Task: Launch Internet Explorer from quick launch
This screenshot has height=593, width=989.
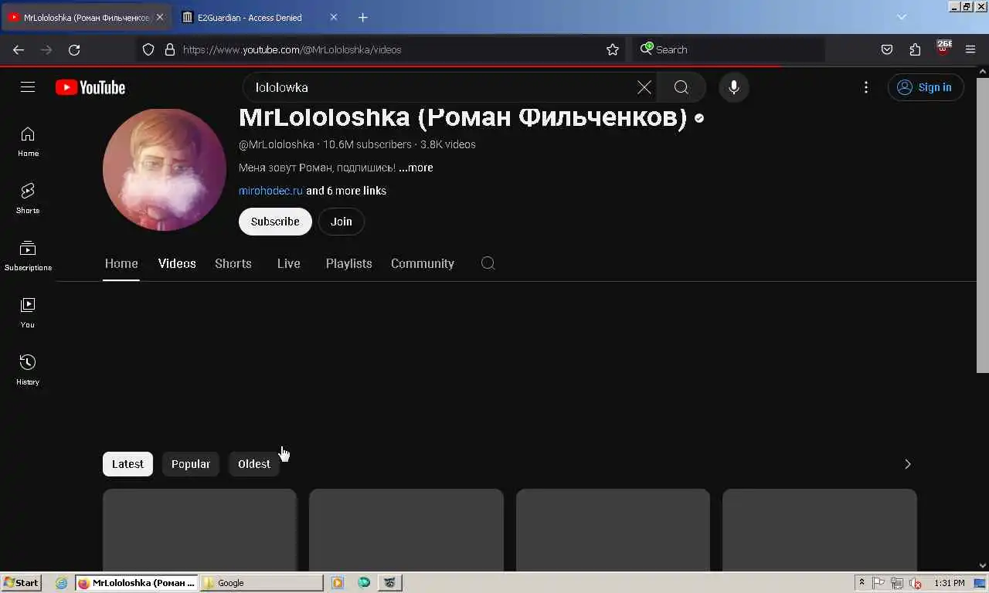Action: tap(62, 583)
